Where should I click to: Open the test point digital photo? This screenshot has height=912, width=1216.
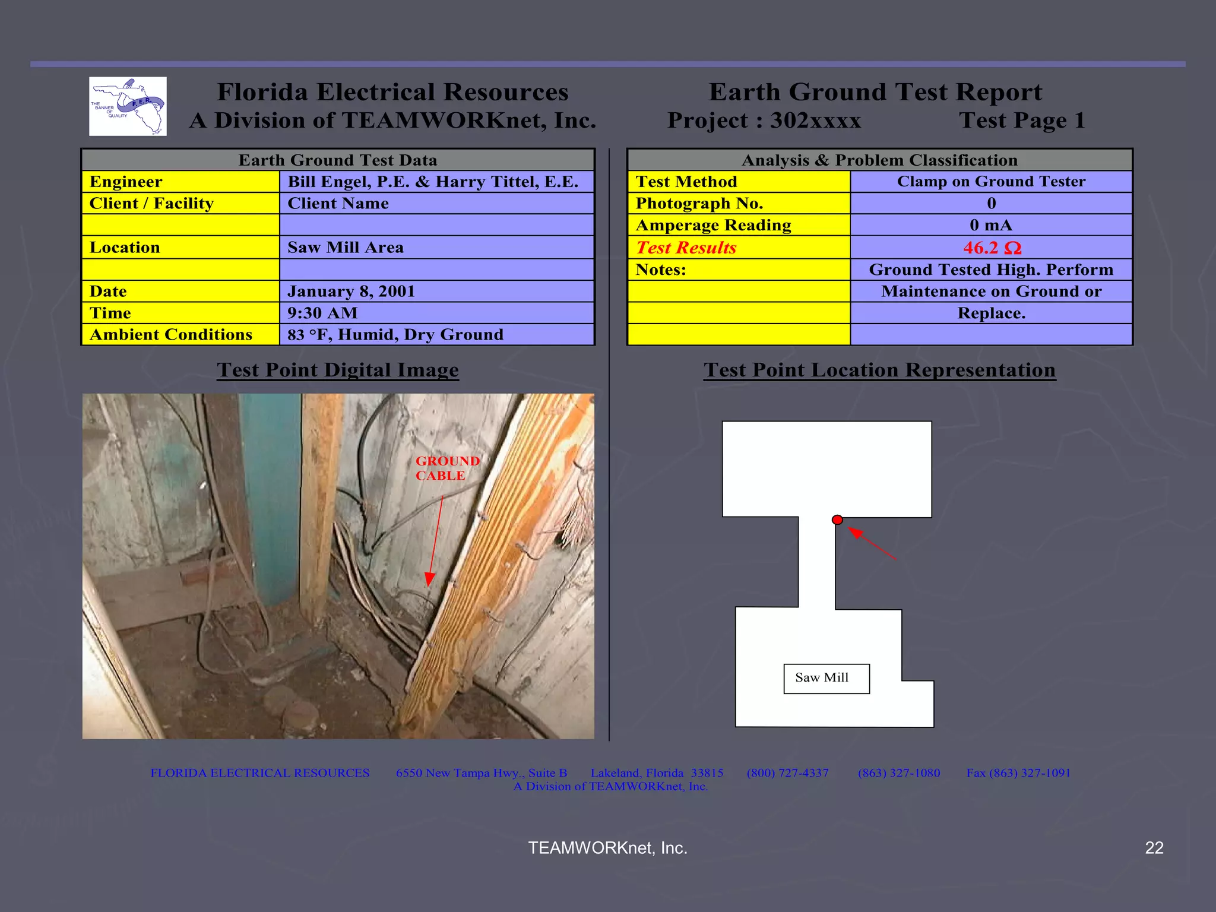tap(338, 566)
